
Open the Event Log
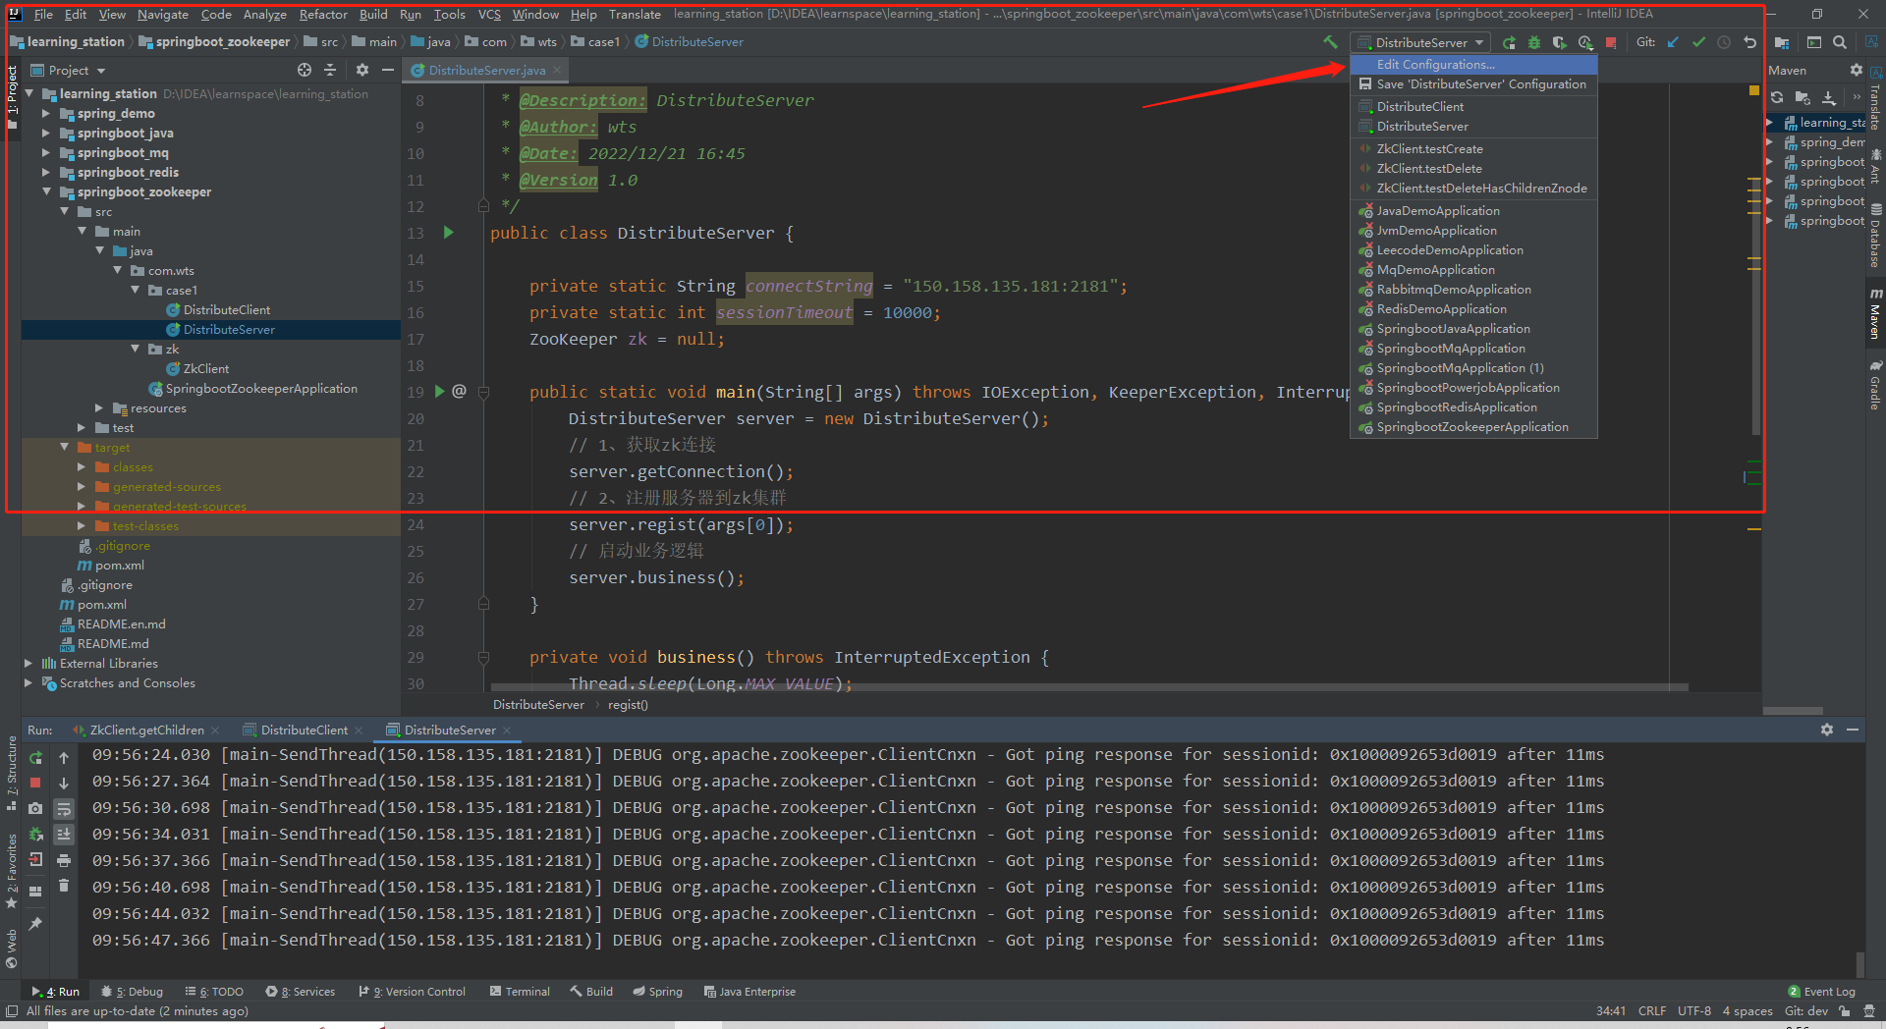click(x=1821, y=991)
